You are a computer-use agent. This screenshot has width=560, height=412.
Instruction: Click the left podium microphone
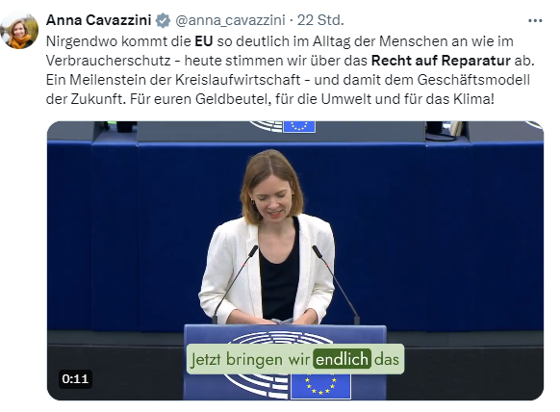click(235, 284)
